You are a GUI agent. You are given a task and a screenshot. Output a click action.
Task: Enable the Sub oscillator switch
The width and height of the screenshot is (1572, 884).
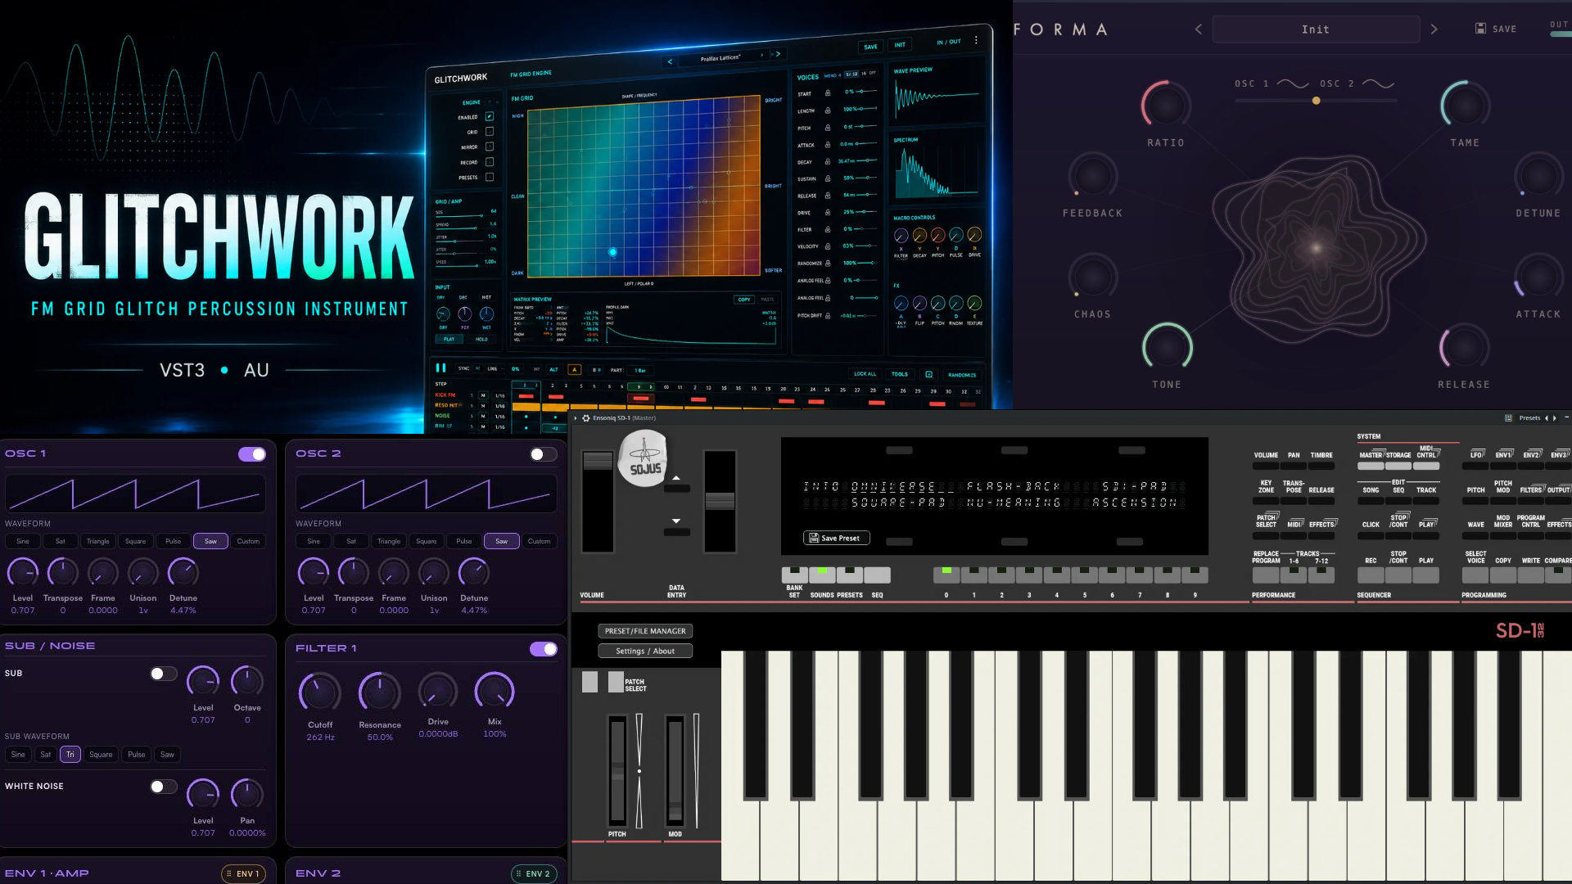coord(163,674)
